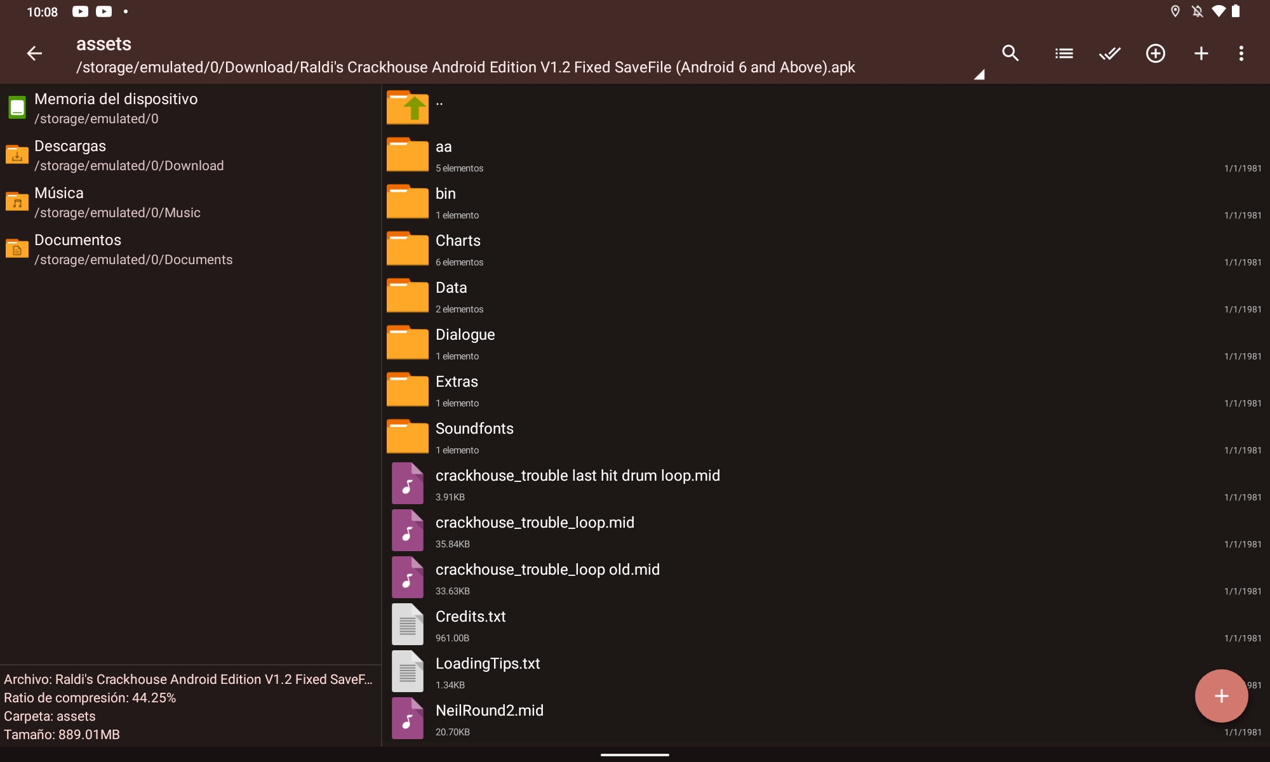Click the LoadingTips.txt file name
The width and height of the screenshot is (1270, 762).
[488, 664]
